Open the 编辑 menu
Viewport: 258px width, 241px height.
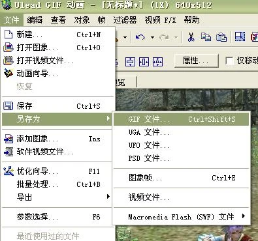[x=35, y=20]
